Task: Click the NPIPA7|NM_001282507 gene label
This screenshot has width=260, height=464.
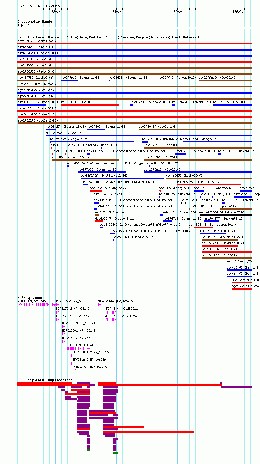Action: (121, 316)
